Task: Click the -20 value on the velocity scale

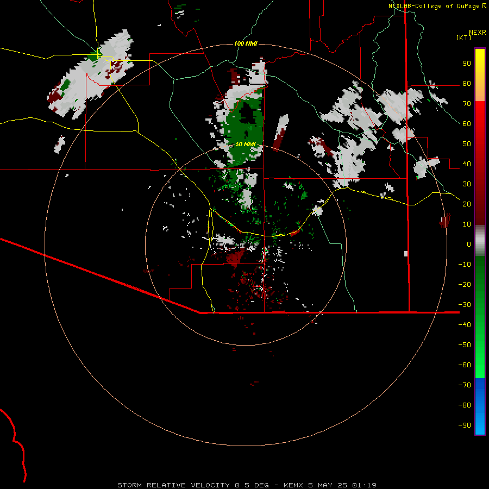Action: click(465, 285)
